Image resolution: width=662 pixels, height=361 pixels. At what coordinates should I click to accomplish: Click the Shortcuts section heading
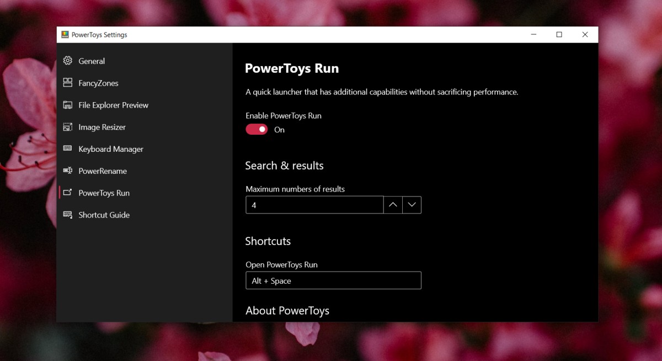pos(268,241)
